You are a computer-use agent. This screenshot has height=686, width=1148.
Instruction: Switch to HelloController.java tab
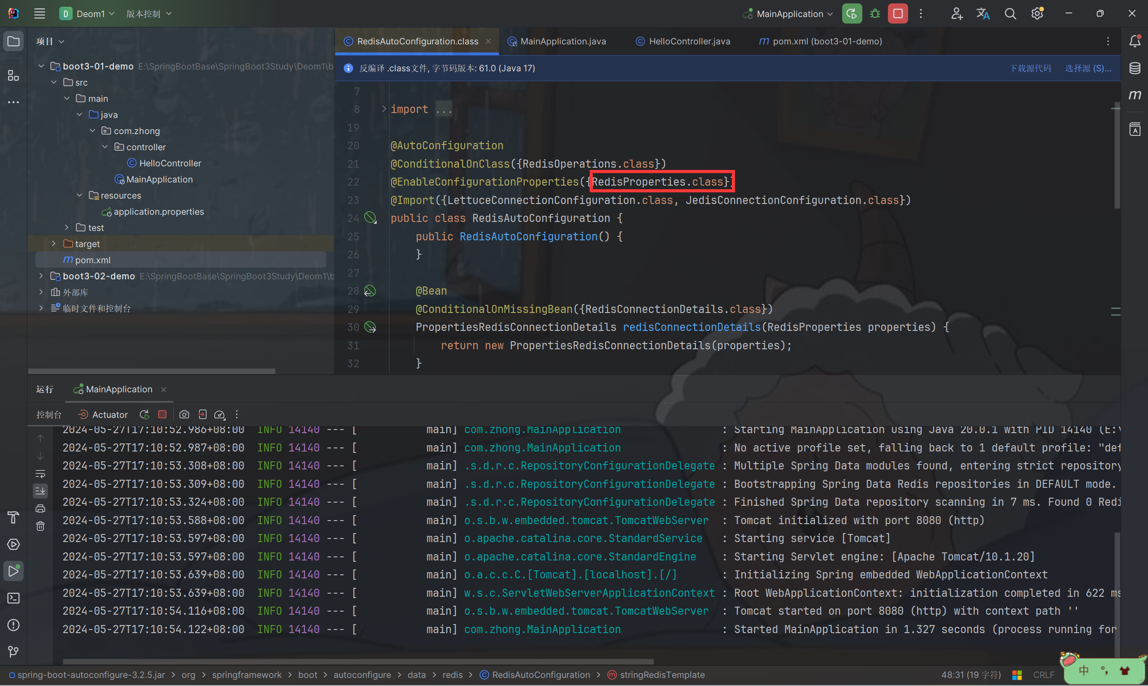pyautogui.click(x=683, y=41)
